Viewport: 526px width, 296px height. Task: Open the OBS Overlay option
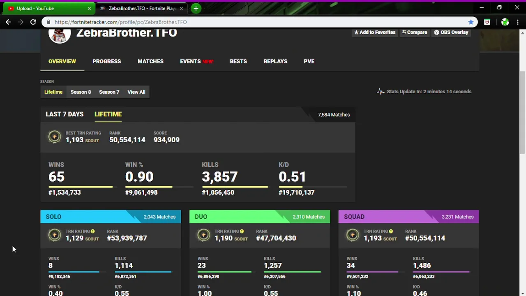tap(451, 32)
